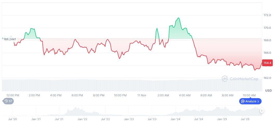Click the Analyze button's chart icon
This screenshot has height=122, width=279.
pos(243,101)
